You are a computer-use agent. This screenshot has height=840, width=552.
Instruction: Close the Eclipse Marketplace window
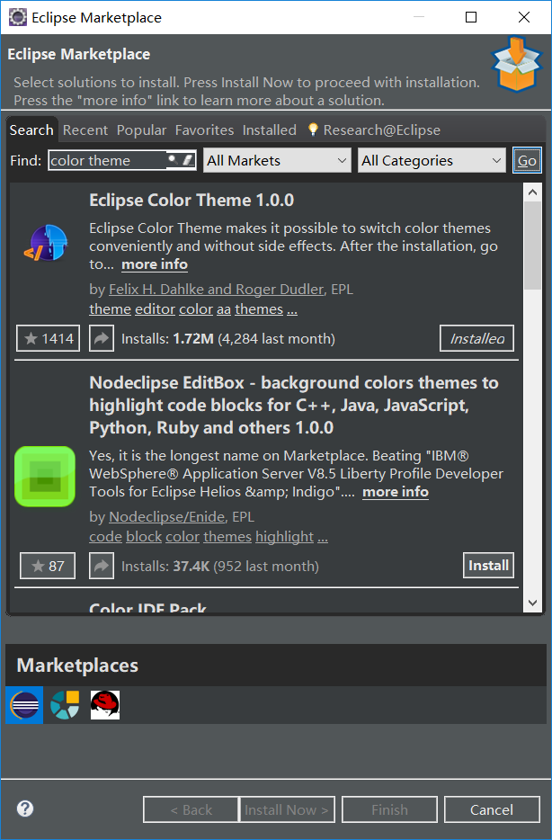[524, 17]
